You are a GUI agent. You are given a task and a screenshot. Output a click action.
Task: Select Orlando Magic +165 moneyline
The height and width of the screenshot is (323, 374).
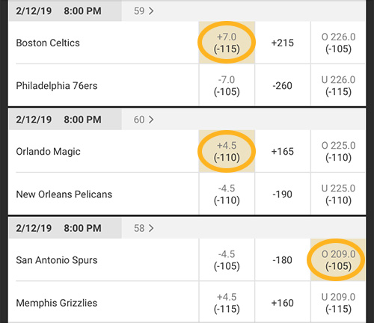(x=283, y=151)
